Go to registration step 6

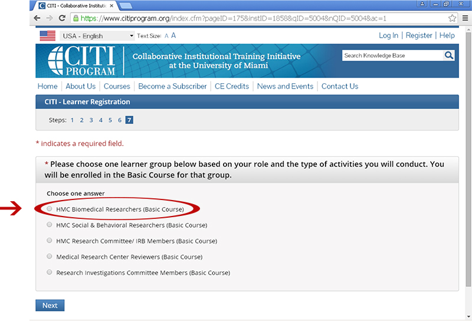click(120, 120)
